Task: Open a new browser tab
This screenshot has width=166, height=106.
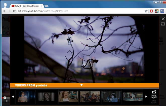Action: [x=47, y=6]
